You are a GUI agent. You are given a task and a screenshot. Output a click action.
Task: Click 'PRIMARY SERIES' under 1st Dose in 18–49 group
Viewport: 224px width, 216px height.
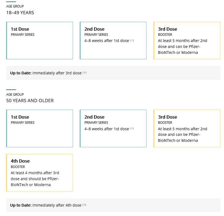point(23,35)
